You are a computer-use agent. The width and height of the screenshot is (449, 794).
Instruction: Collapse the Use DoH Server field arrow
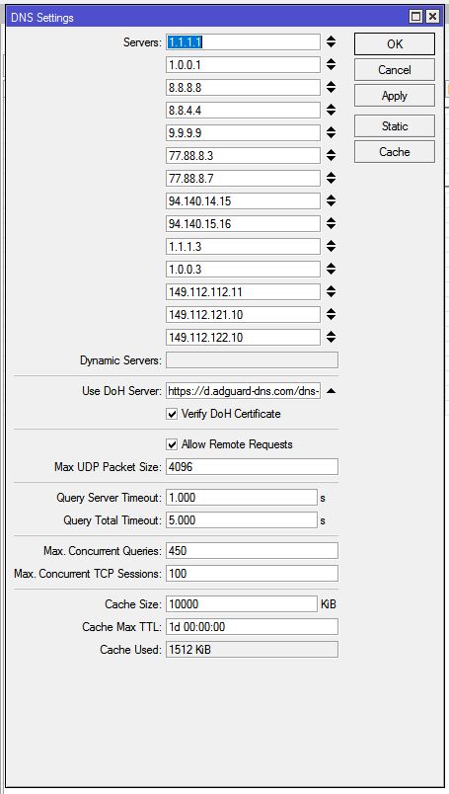(x=331, y=391)
